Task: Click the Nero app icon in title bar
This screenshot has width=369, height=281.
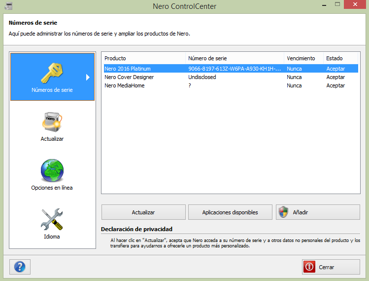Action: point(8,6)
